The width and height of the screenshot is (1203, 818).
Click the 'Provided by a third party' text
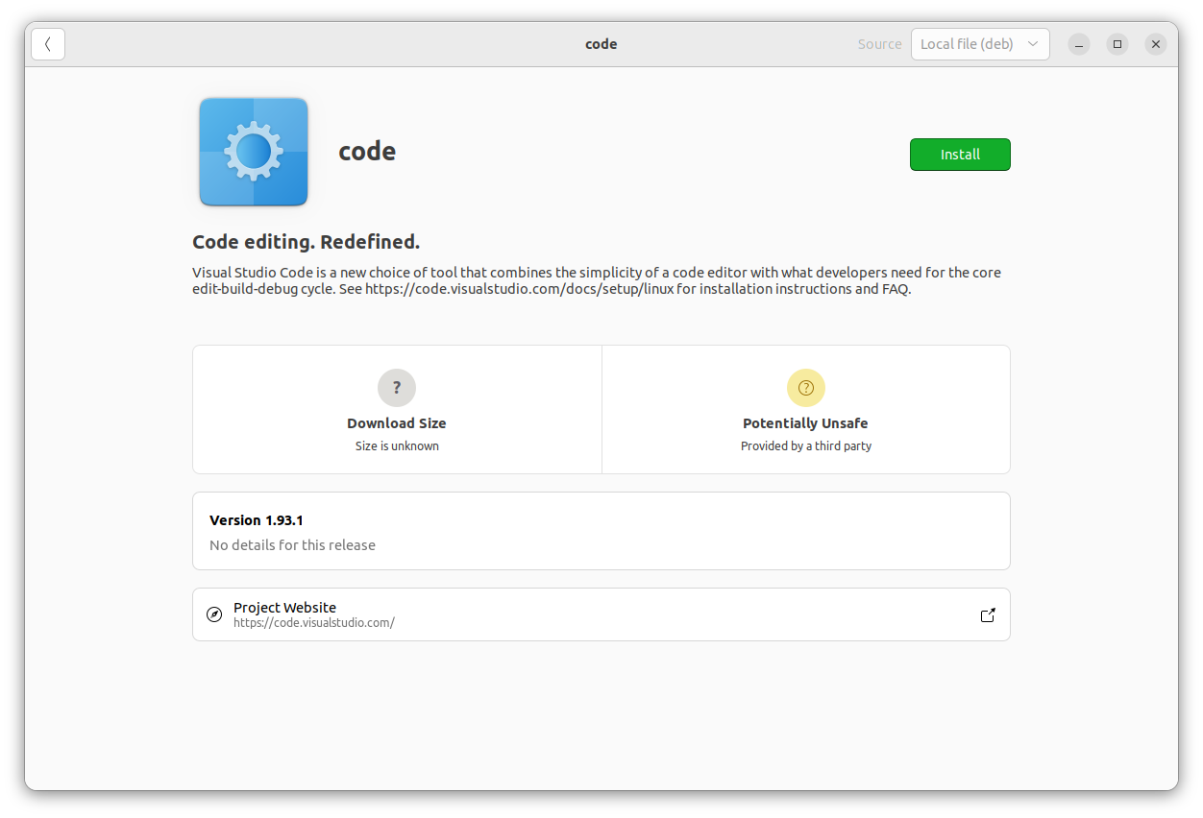[x=806, y=446]
